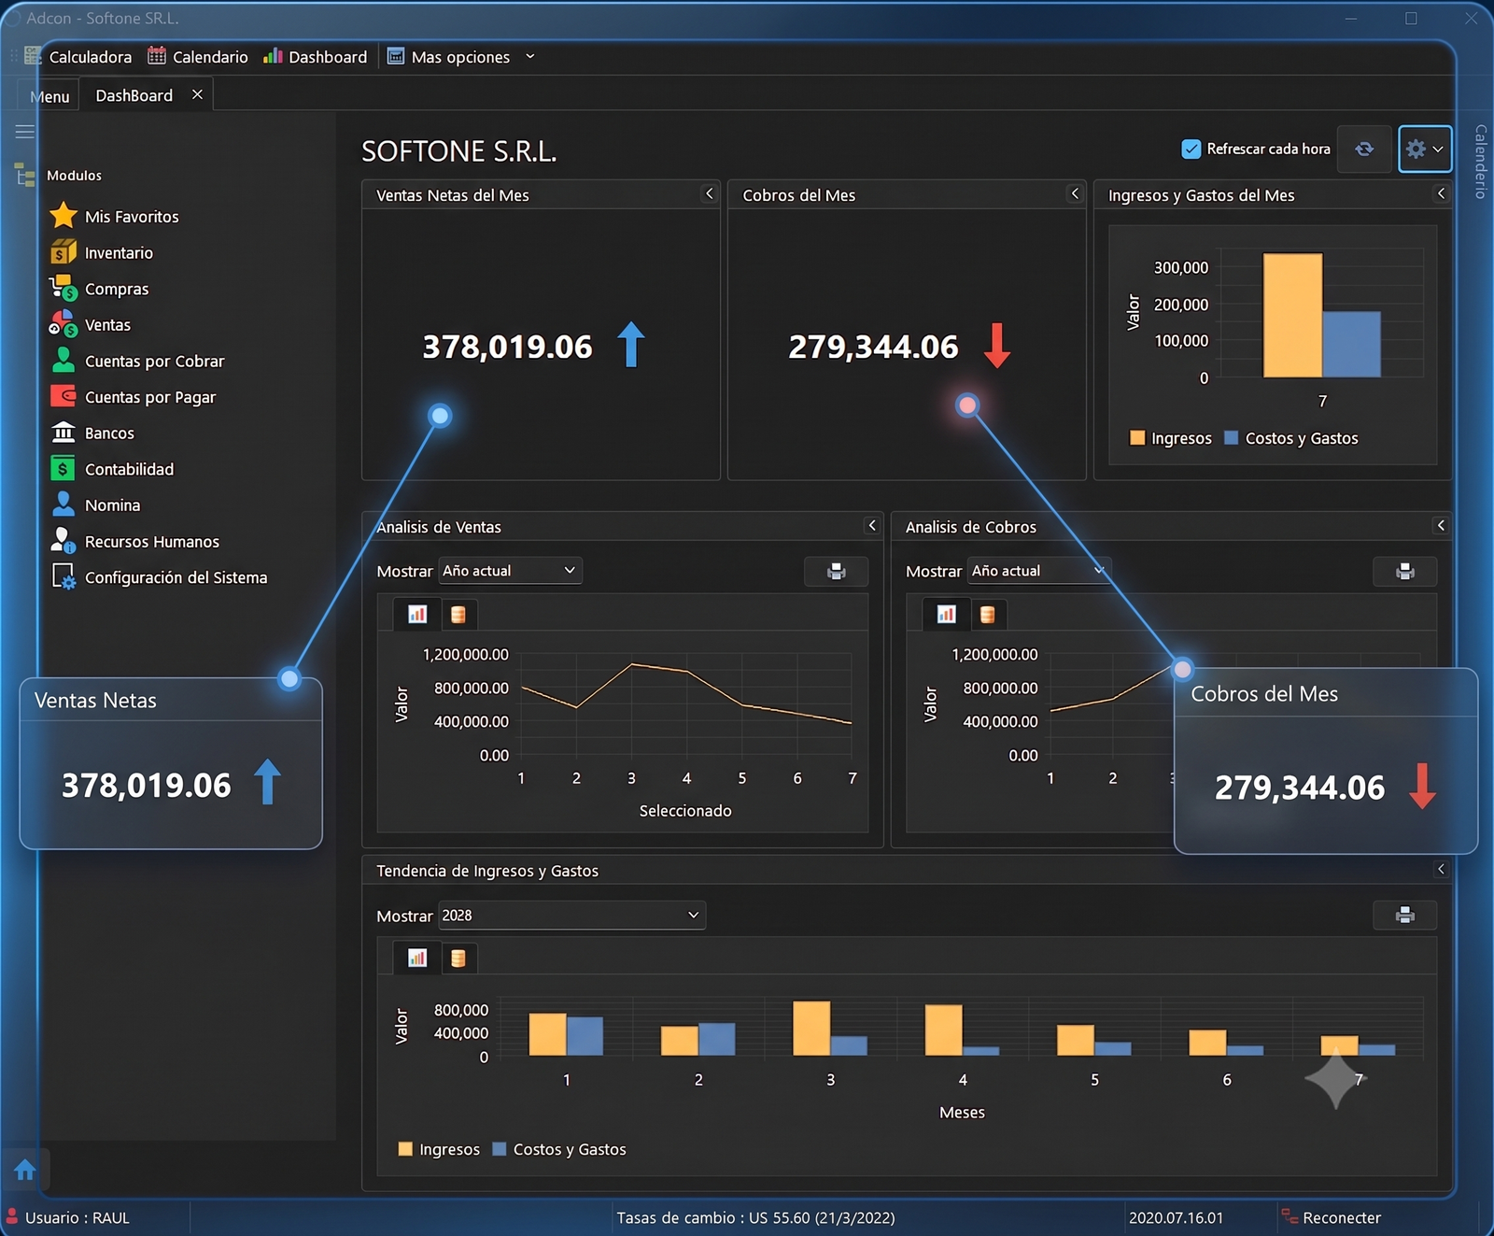Show data view in Analisis de Cobros

pos(987,614)
